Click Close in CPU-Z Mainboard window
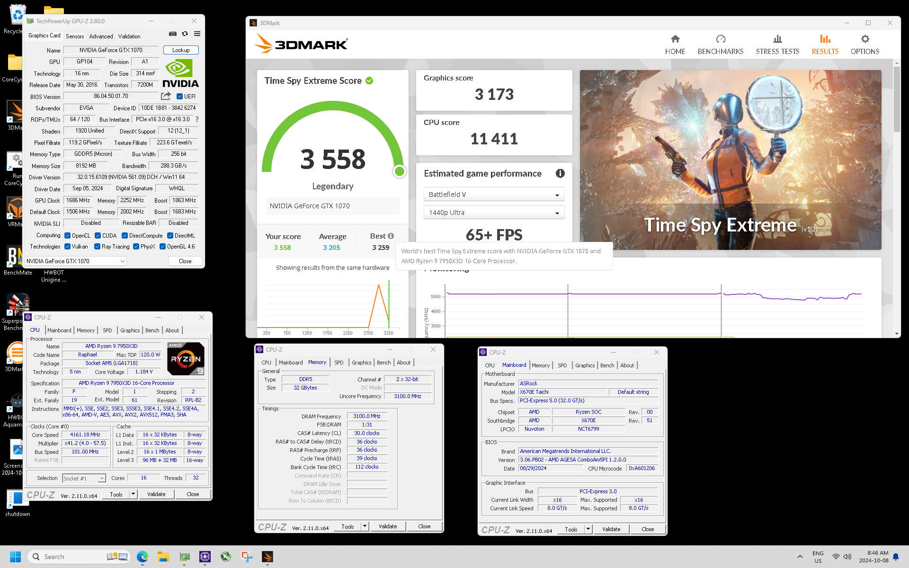 click(x=648, y=529)
